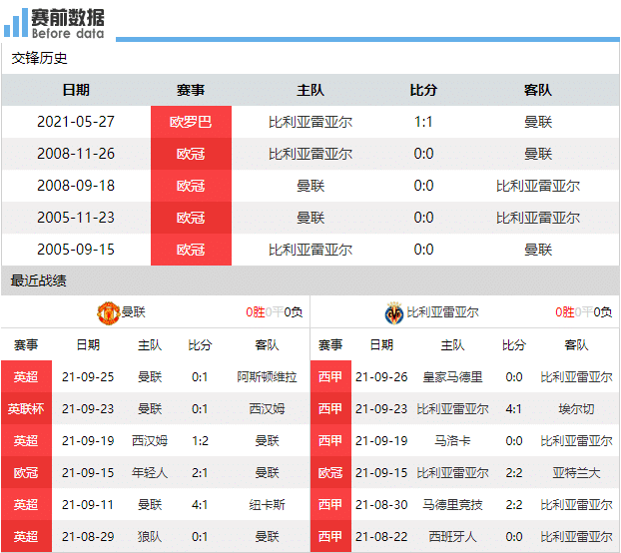
Task: Click the 4:1 score against 埃尔切
Action: [513, 408]
